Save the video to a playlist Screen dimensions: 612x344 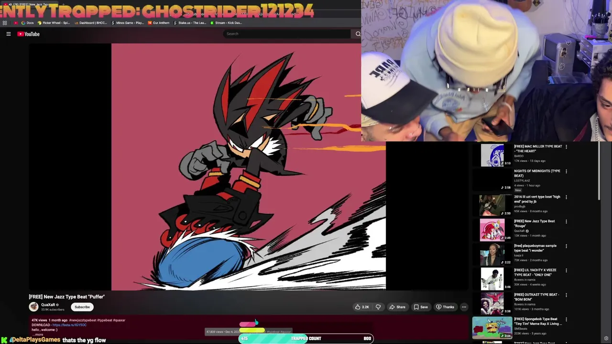[x=421, y=307]
